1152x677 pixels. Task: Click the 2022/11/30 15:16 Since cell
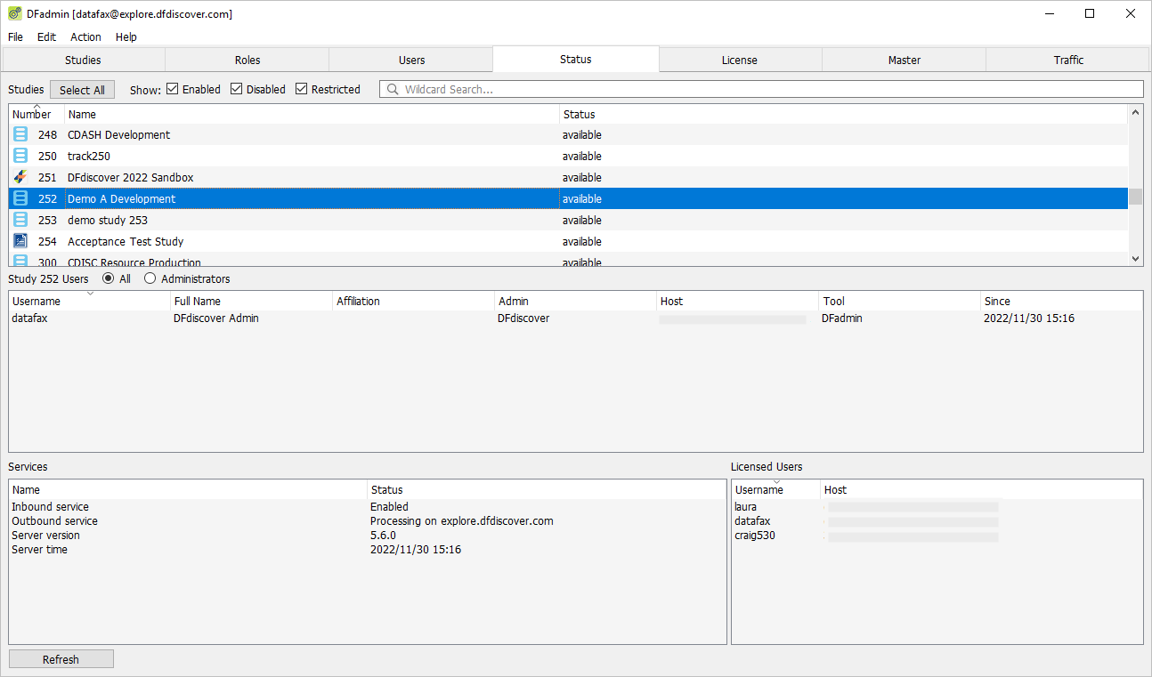pyautogui.click(x=1029, y=318)
